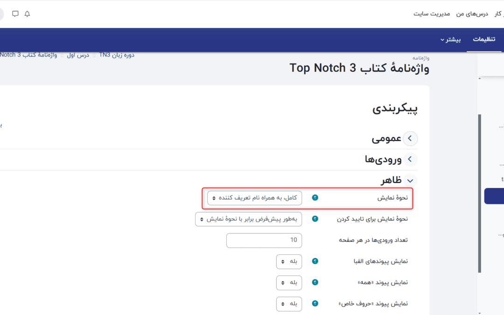Expand the ورودی‌ها section
The image size is (504, 315).
[410, 160]
